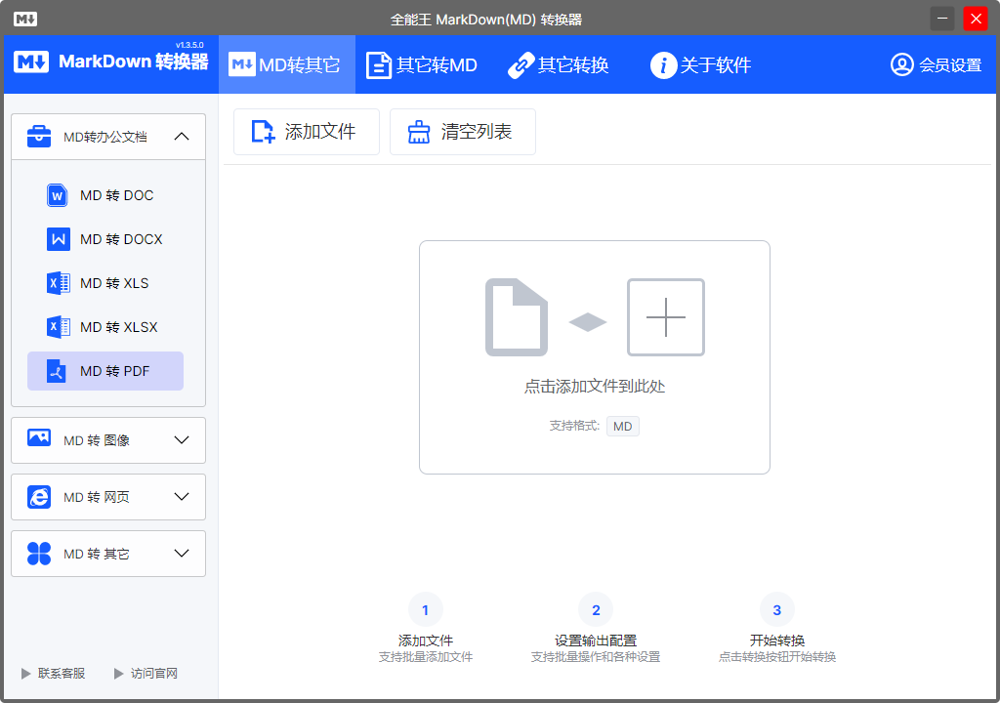Open 会员设置 member settings
This screenshot has width=1000, height=703.
point(936,64)
